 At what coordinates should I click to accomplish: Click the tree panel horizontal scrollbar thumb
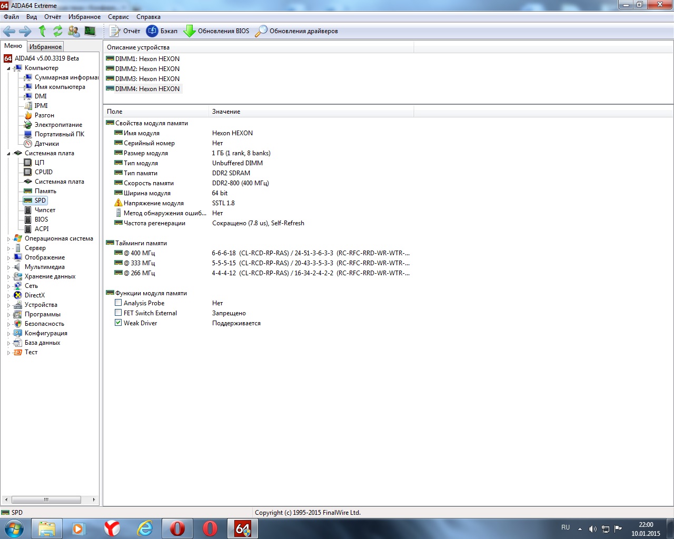pyautogui.click(x=46, y=500)
